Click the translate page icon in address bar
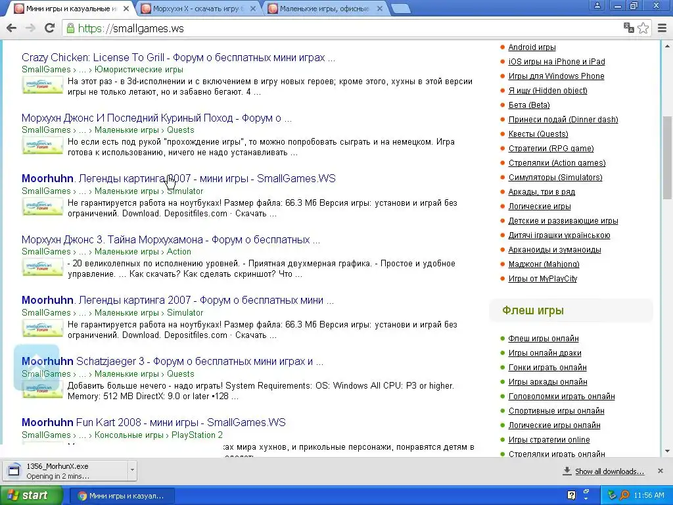The height and width of the screenshot is (505, 673). pyautogui.click(x=629, y=28)
